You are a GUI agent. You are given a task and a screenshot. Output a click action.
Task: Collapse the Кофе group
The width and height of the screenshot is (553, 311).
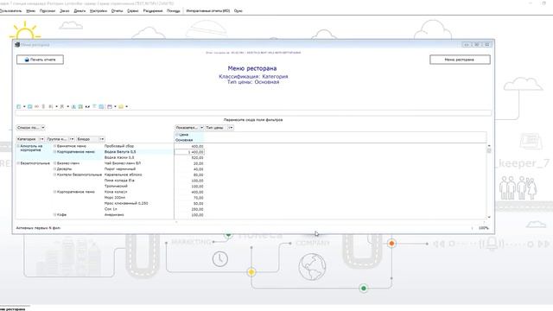pyautogui.click(x=54, y=215)
